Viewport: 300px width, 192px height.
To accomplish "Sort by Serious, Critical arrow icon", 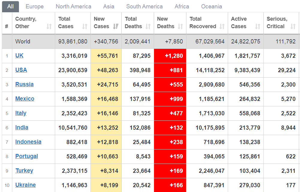I will pyautogui.click(x=293, y=27).
